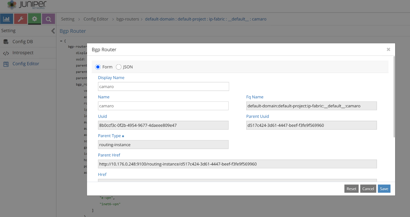
Task: Close the Bgp Router dialog
Action: (388, 49)
